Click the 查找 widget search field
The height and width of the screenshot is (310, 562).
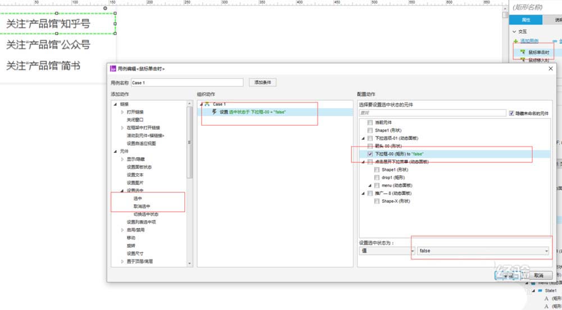[433, 113]
